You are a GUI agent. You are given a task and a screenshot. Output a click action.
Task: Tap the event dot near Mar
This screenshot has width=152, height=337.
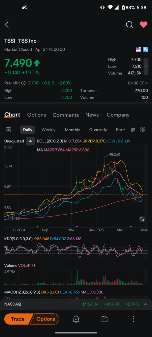pyautogui.click(x=131, y=226)
